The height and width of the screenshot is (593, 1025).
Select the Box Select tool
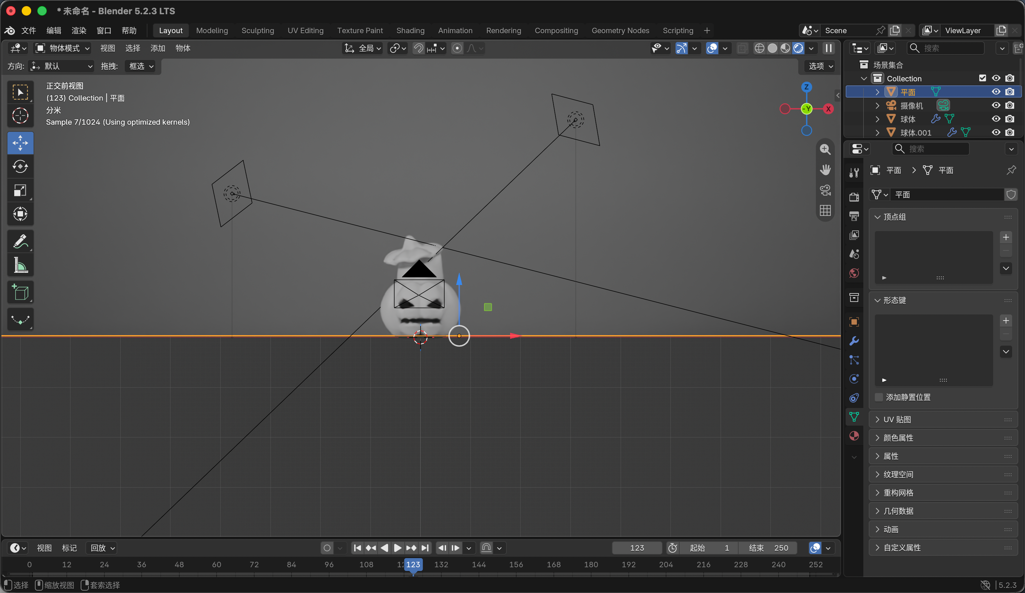(x=20, y=92)
